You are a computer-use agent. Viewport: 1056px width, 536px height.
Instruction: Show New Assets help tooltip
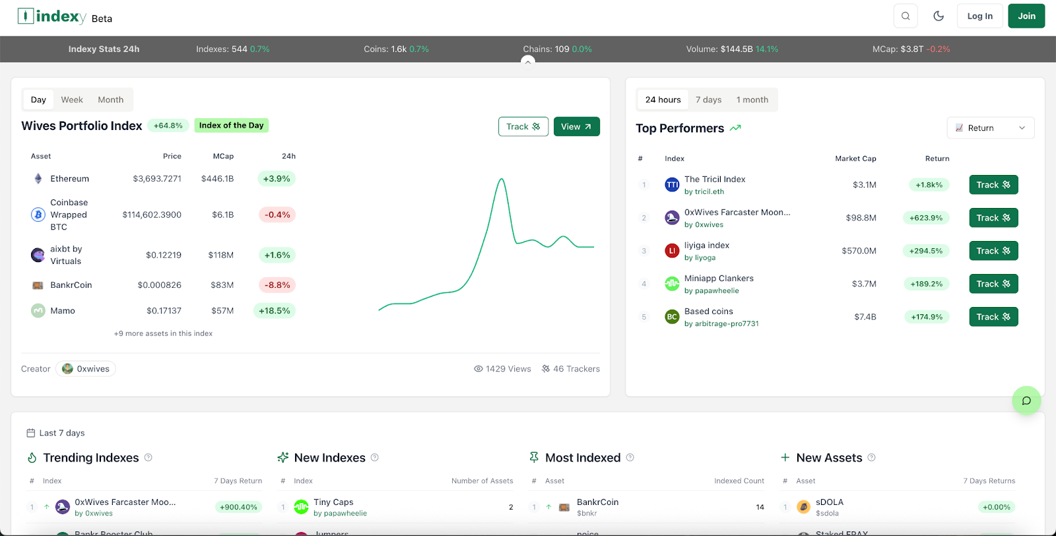click(872, 457)
